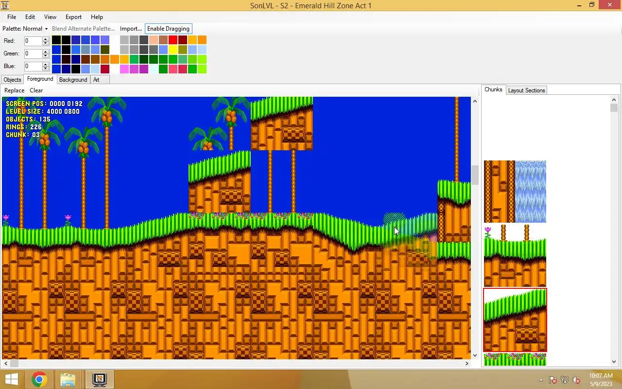Open the SonLVL app icon menu in title bar
Screen dimensions: 622x389
5,5
